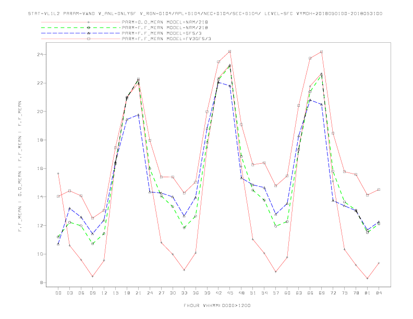This screenshot has width=413, height=319.
Task: Click the blue triangle marker in the legend
Action: [89, 33]
